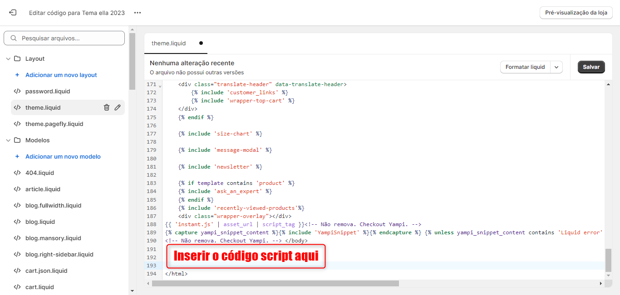Click 'recently-viewed-products' include on line 186

(241, 208)
